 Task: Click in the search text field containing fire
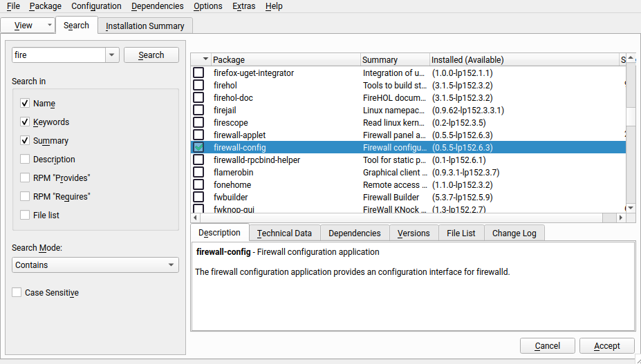coord(59,55)
